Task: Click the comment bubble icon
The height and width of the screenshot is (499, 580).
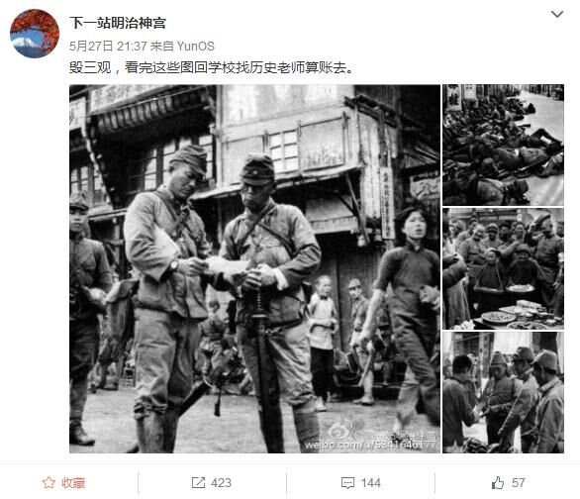Action: 347,483
